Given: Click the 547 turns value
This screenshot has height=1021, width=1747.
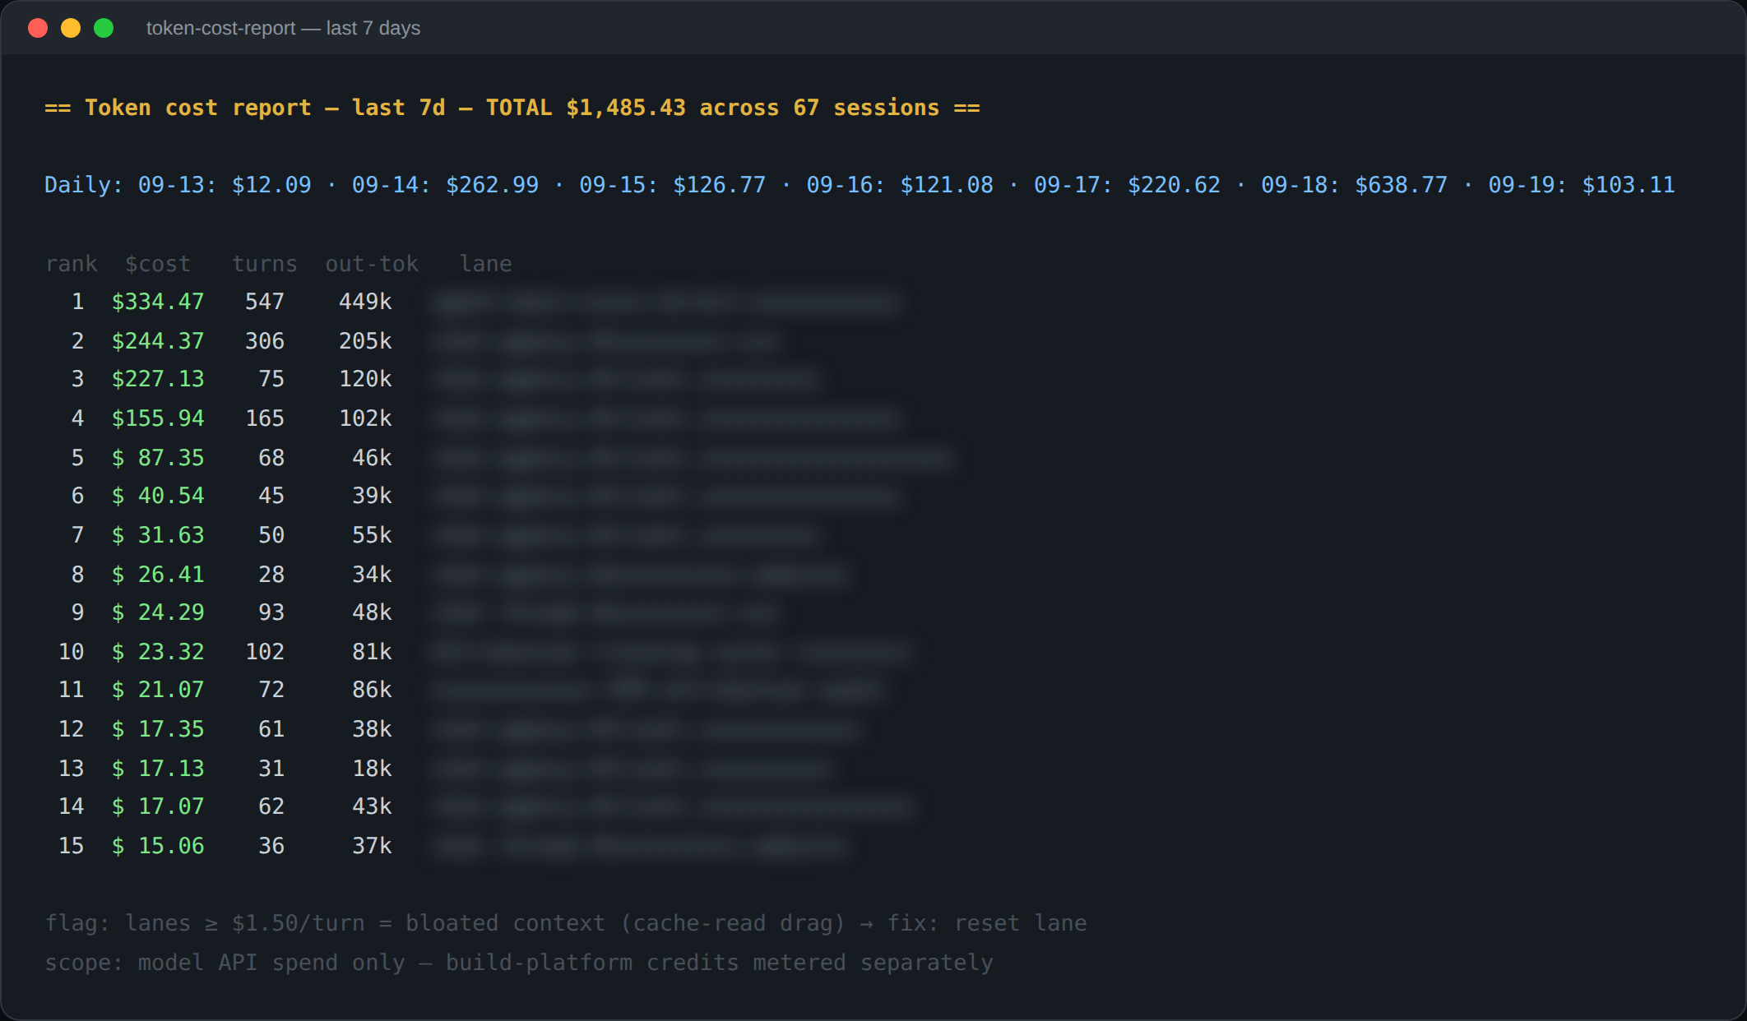Looking at the screenshot, I should (265, 302).
